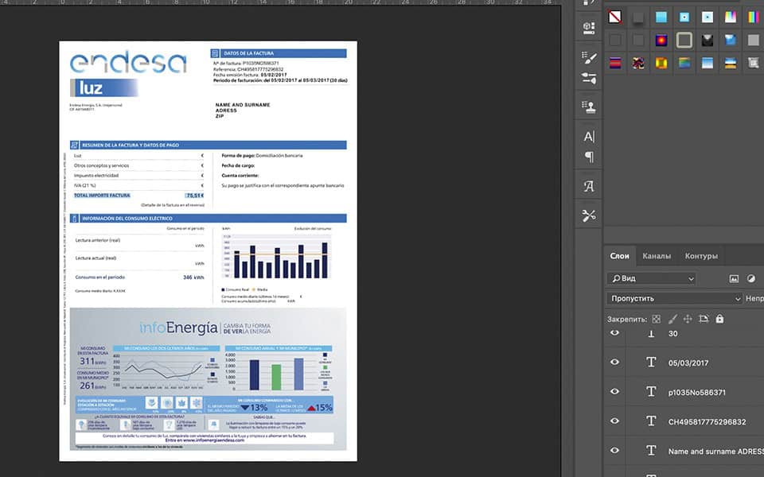The image size is (764, 477).
Task: Click the endesa logo in the document
Action: point(128,62)
